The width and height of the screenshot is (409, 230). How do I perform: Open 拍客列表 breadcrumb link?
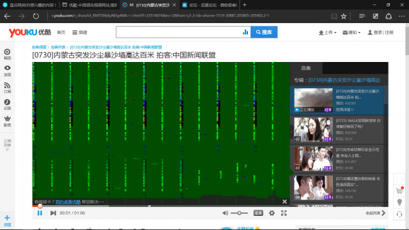coord(58,47)
